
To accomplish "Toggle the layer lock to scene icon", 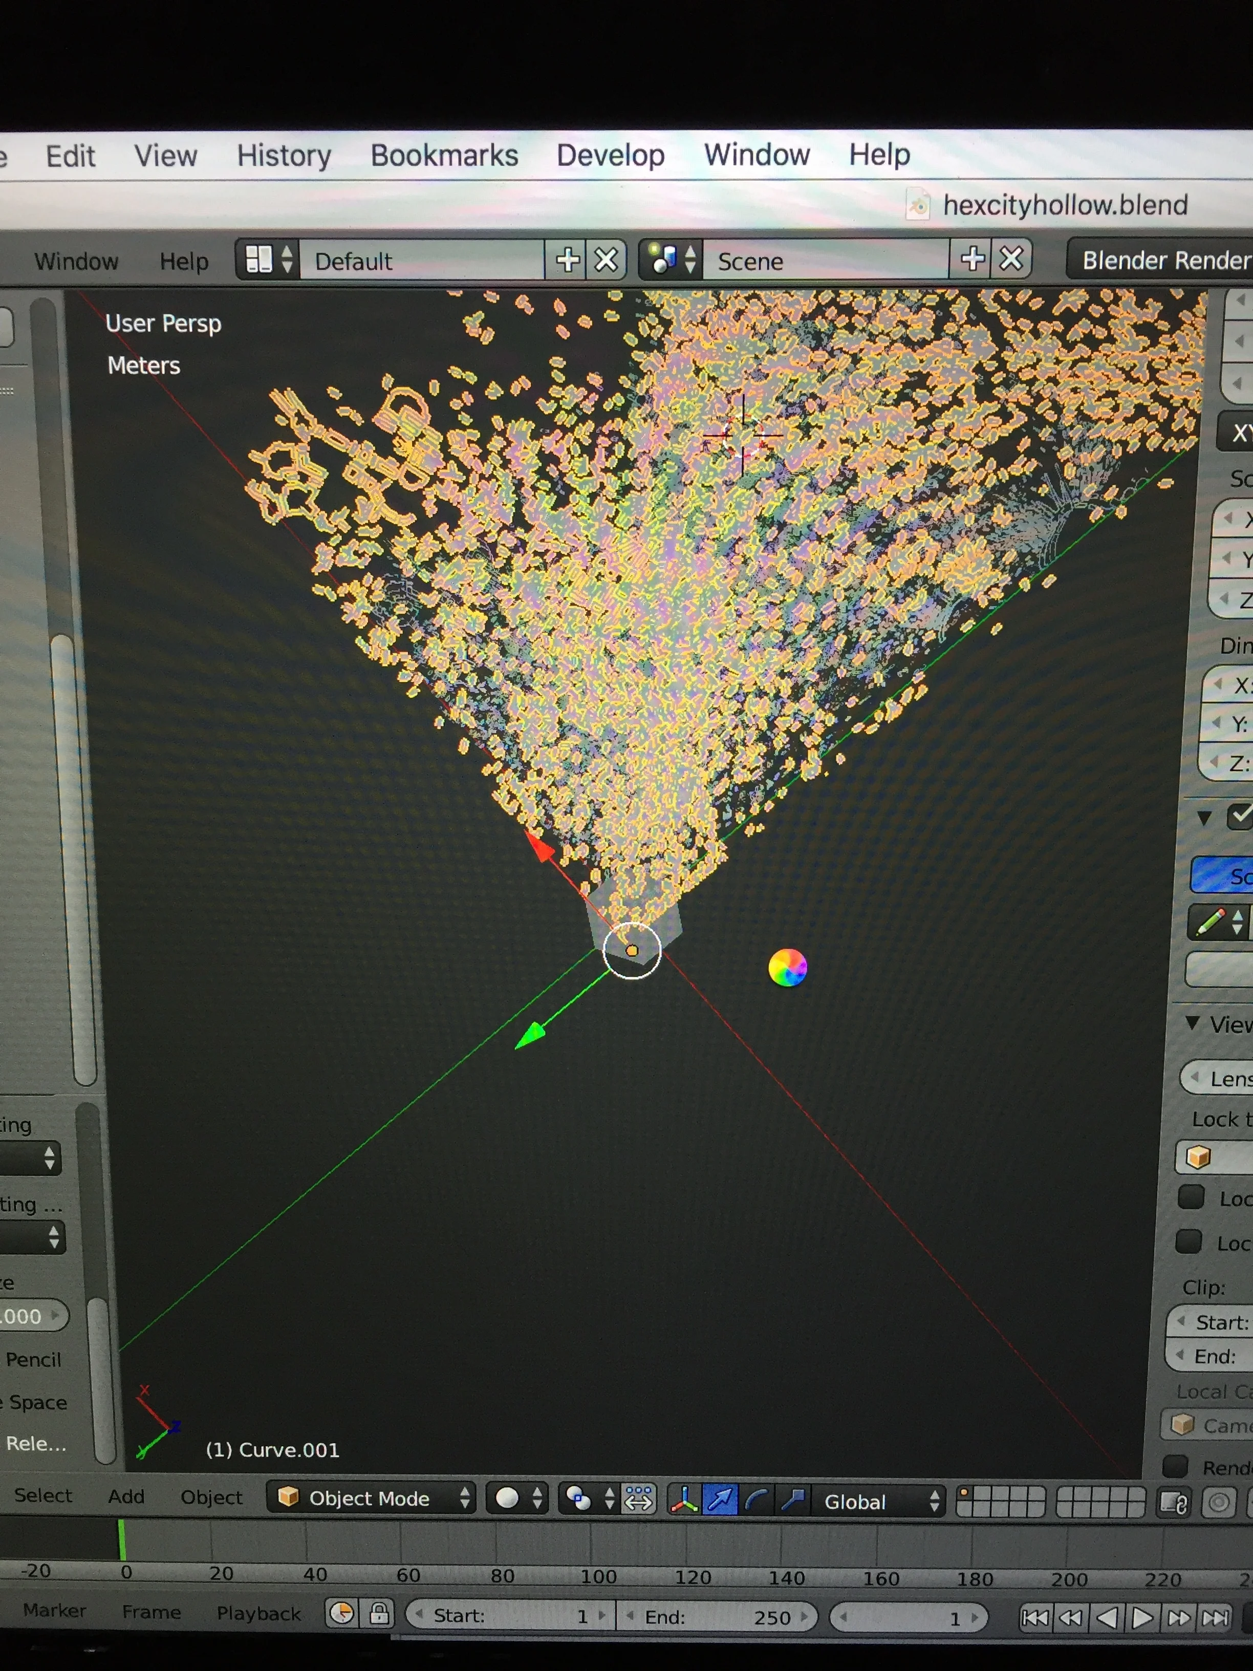I will [1174, 1503].
